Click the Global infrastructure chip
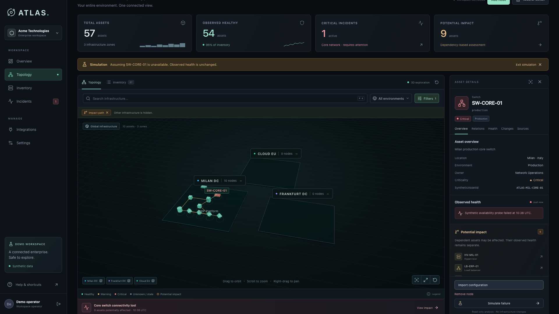This screenshot has width=559, height=314. tap(101, 126)
